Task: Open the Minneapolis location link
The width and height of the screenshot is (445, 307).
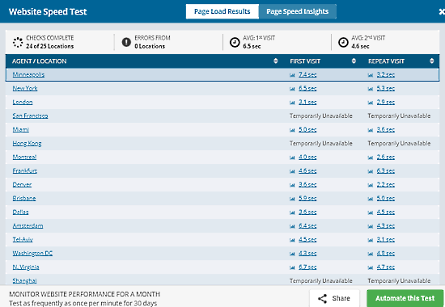Action: [28, 74]
